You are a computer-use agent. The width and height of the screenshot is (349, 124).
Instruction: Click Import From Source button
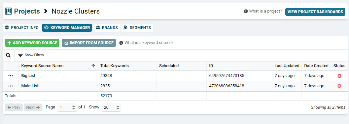pyautogui.click(x=89, y=43)
